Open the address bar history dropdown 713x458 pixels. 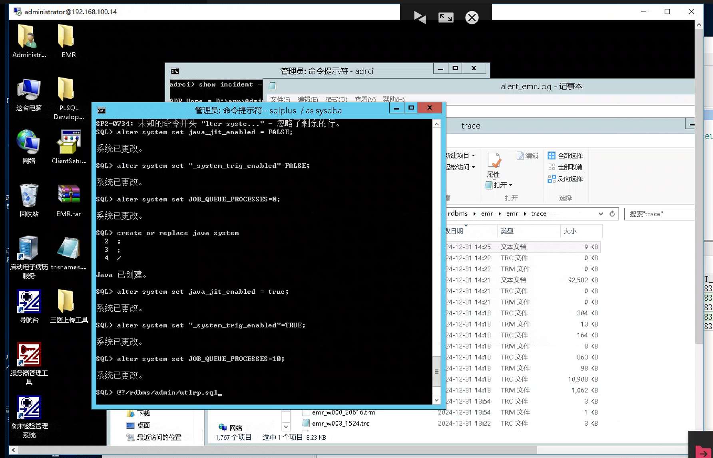pos(601,214)
